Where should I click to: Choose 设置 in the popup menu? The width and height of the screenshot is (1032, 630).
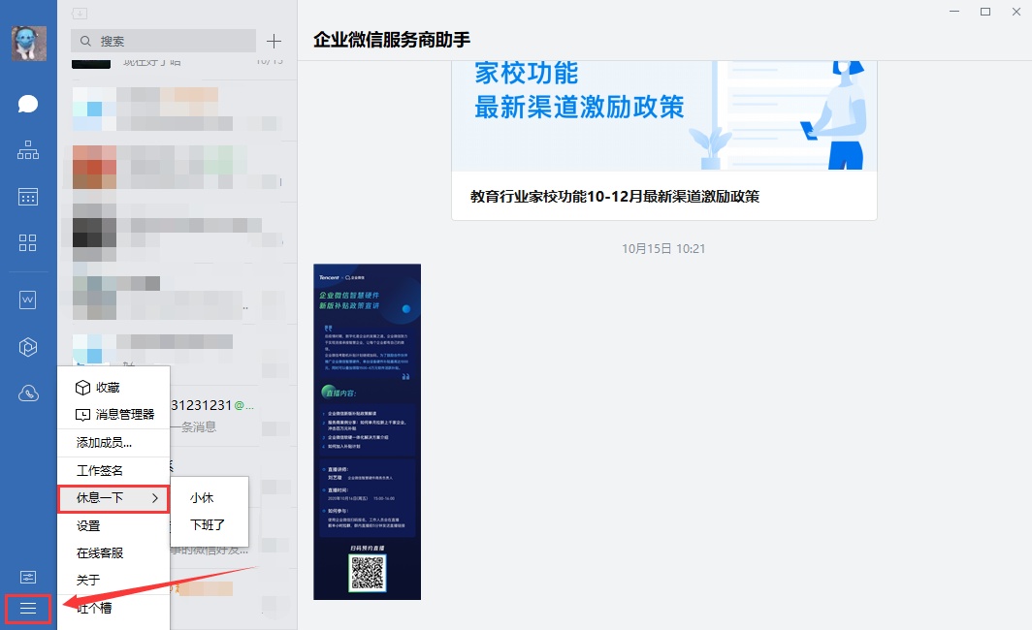(88, 526)
